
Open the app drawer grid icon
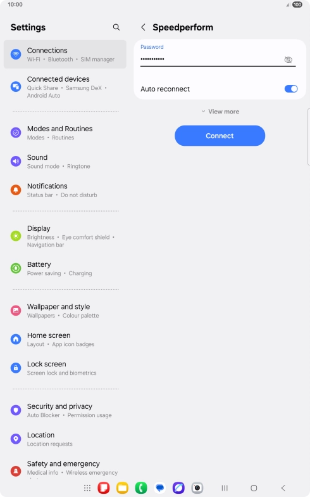tap(87, 488)
